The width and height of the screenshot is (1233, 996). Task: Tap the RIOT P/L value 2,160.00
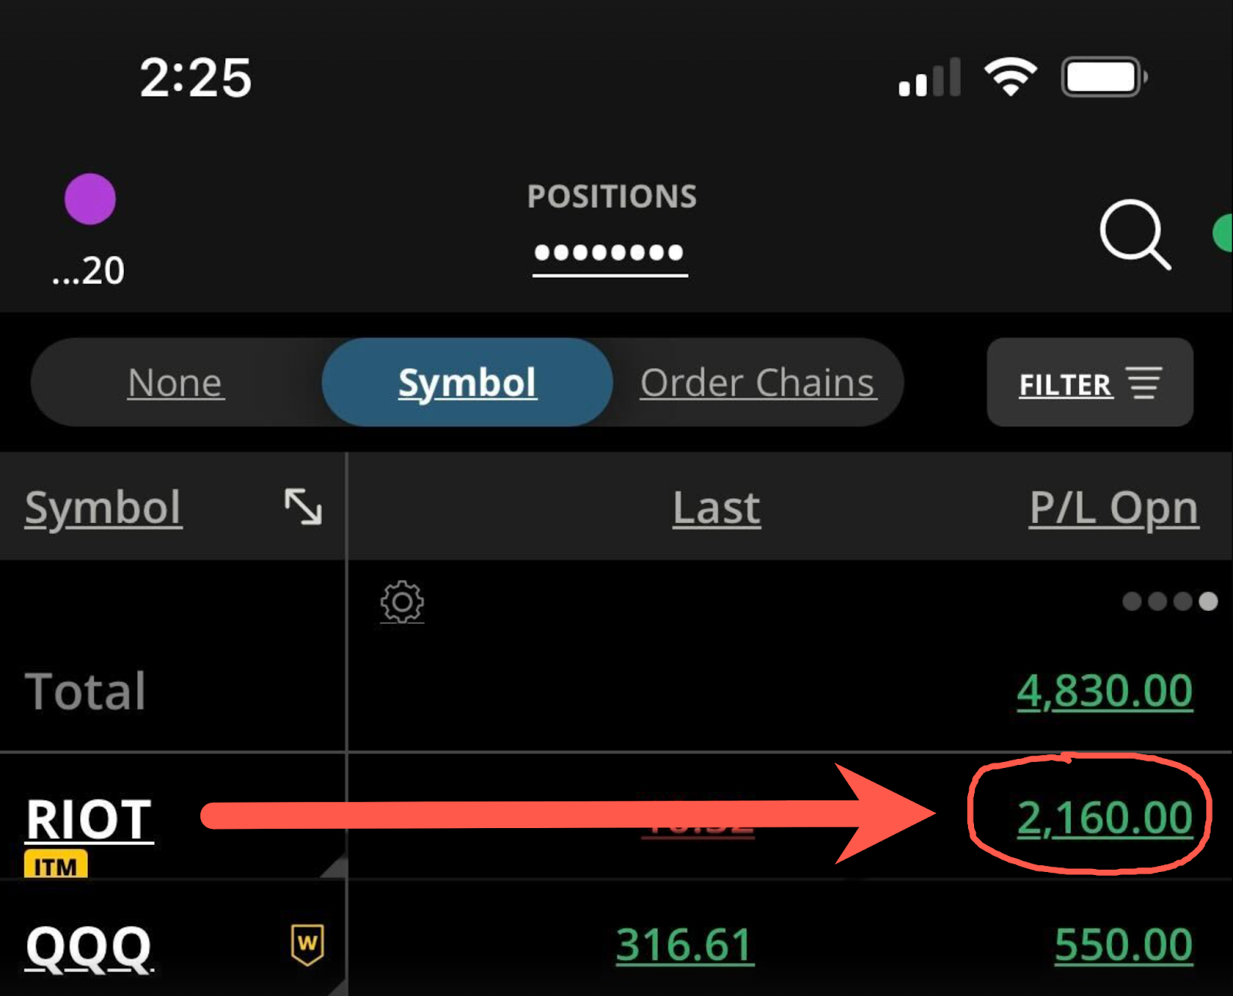1104,817
